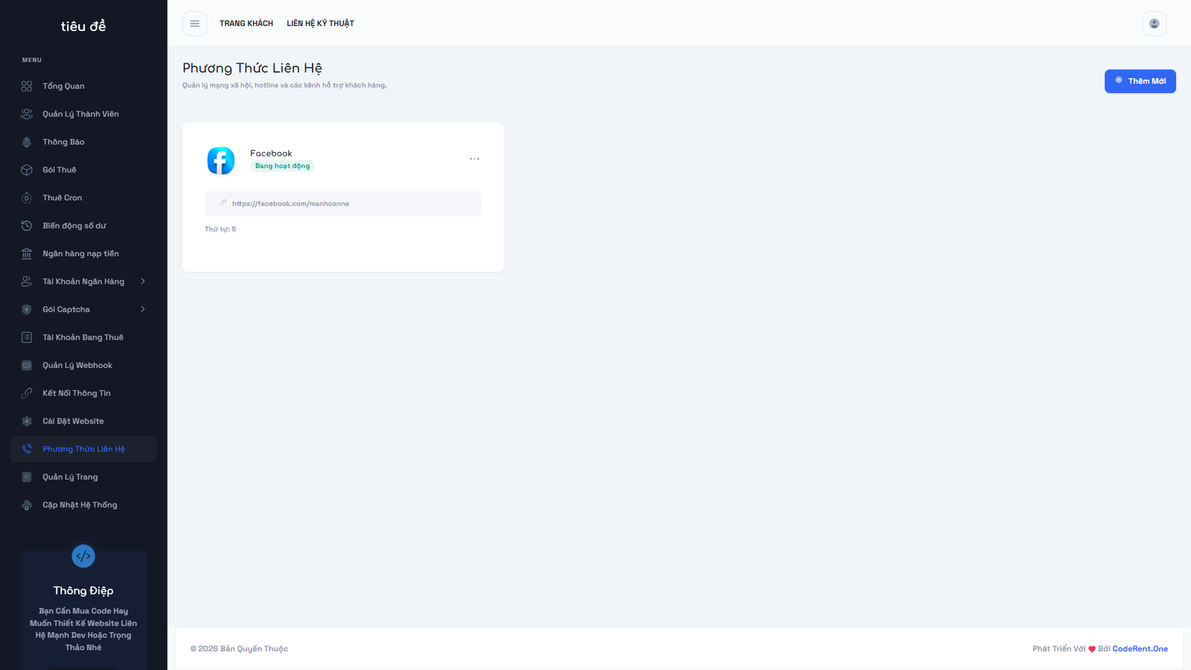This screenshot has width=1191, height=670.
Task: Open the three-dot options on Facebook card
Action: tap(474, 159)
